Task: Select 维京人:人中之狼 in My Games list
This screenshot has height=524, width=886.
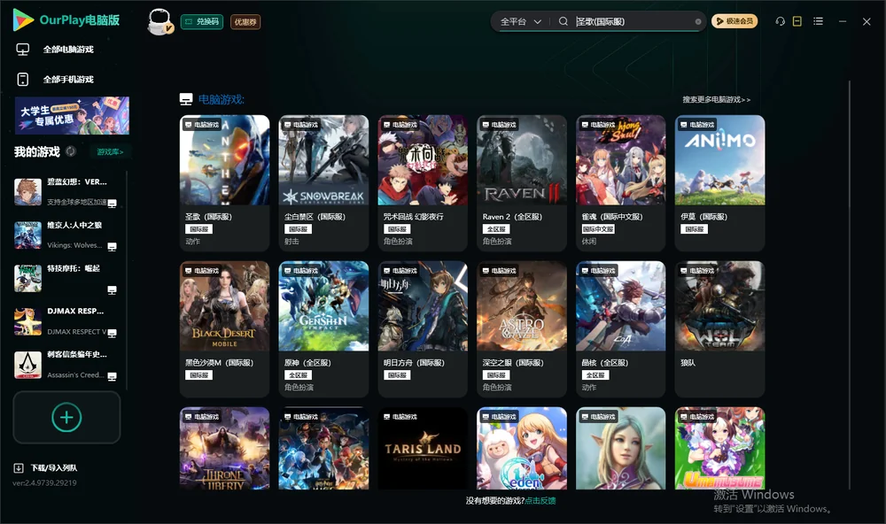Action: 66,235
